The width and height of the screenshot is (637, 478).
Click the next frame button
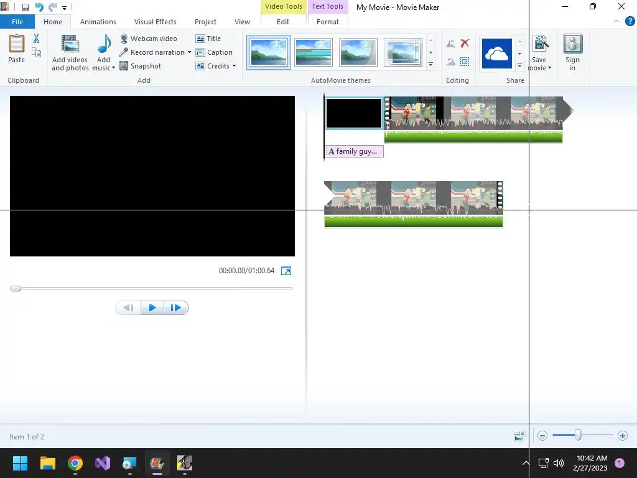tap(176, 307)
